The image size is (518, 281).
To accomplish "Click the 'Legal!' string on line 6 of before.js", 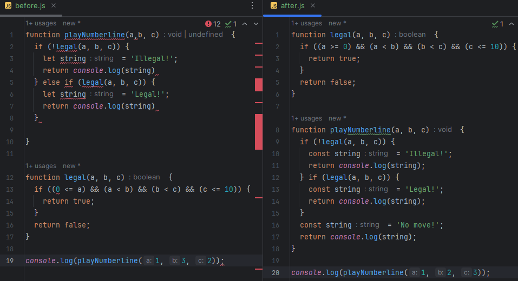I will [148, 95].
